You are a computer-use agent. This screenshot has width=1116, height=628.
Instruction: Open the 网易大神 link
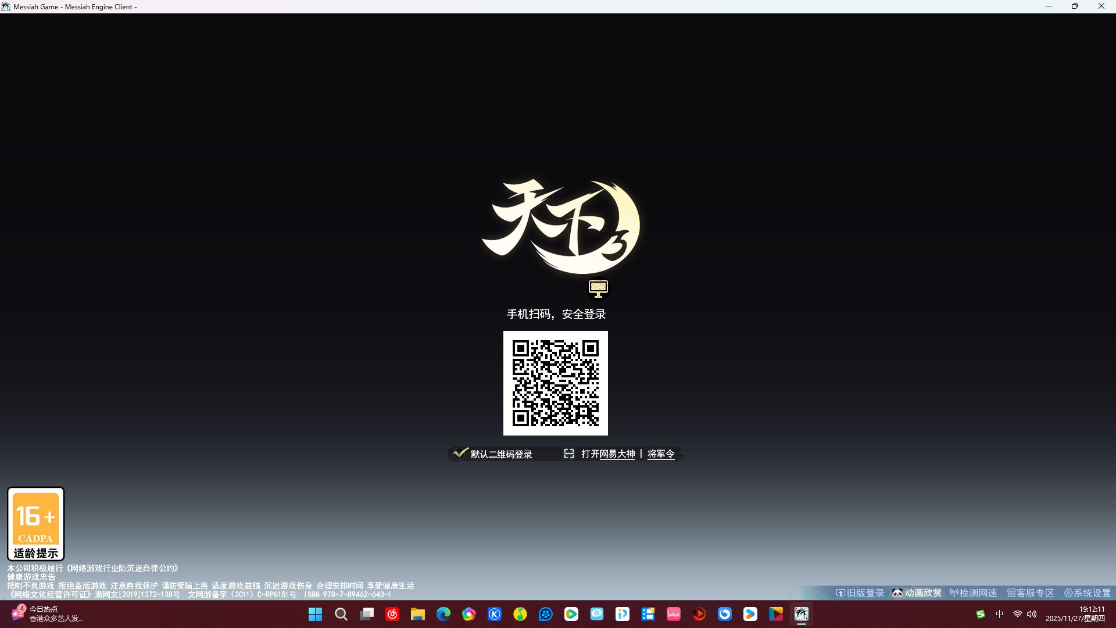coord(616,454)
